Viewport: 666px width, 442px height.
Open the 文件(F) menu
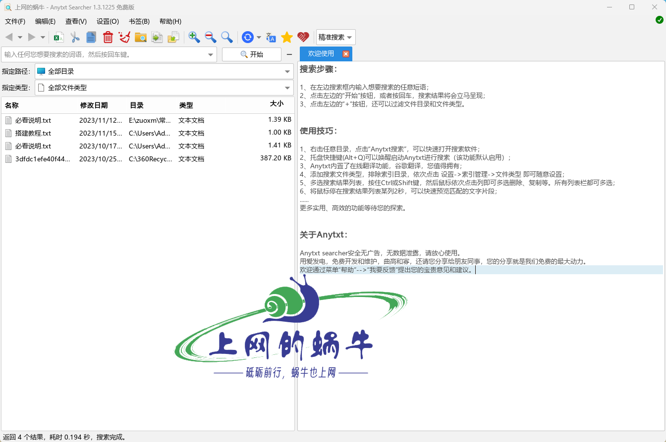pyautogui.click(x=15, y=21)
